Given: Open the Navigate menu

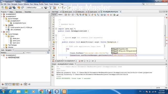Looking at the screenshot, I should 14,4.
